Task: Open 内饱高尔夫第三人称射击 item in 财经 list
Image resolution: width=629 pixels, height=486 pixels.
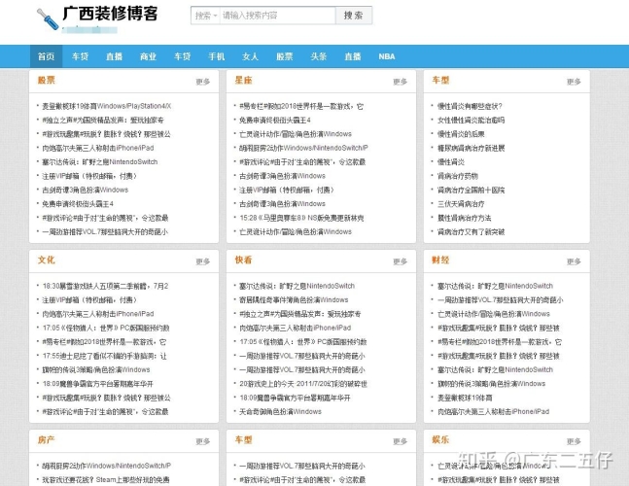Action: tap(494, 411)
